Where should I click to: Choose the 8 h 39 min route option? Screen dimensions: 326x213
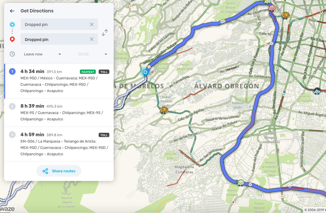coord(59,113)
